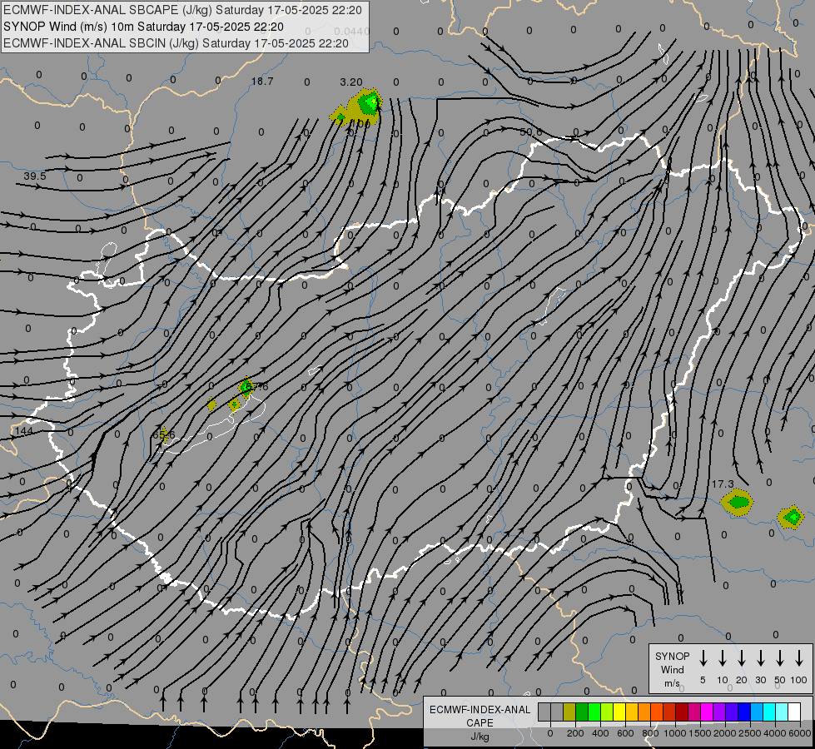Image resolution: width=815 pixels, height=749 pixels.
Task: Click the 1500 tick on CAPE legend
Action: point(699,733)
